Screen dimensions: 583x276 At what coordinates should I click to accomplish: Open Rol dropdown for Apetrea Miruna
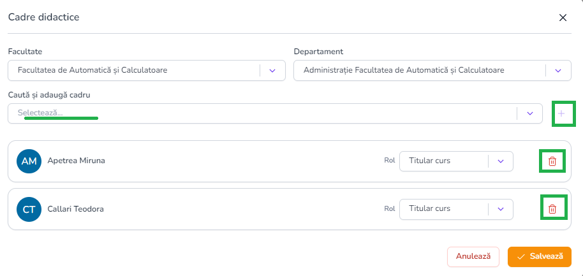(x=443, y=161)
